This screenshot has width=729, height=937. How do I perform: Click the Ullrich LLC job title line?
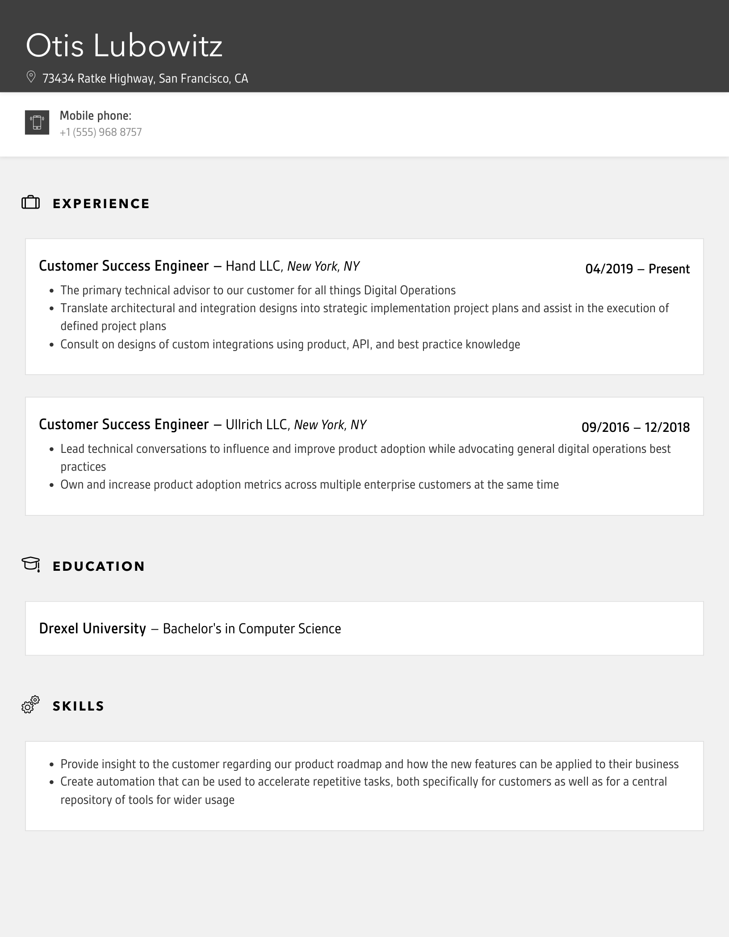203,424
